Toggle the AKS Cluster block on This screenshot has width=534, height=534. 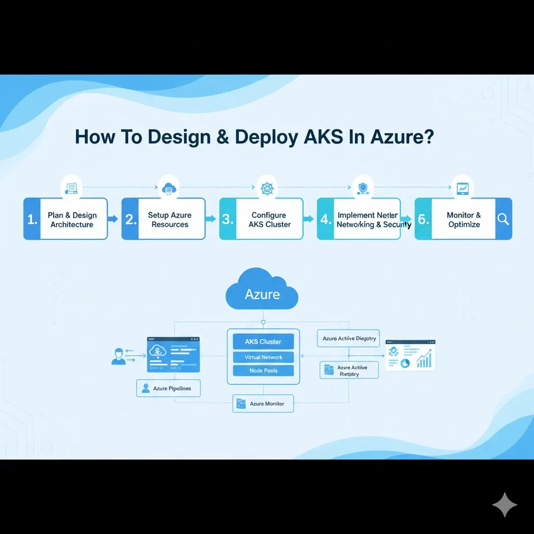[263, 342]
